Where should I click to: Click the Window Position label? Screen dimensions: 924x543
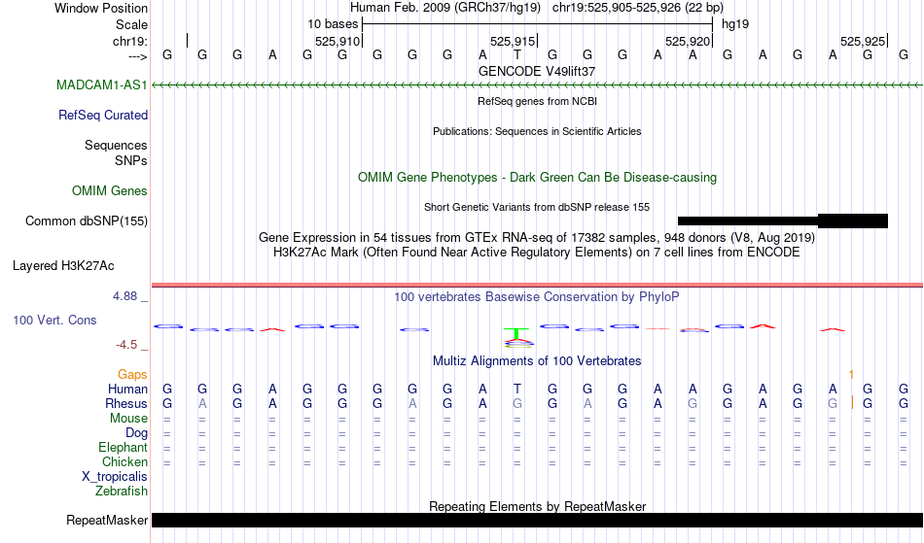101,8
